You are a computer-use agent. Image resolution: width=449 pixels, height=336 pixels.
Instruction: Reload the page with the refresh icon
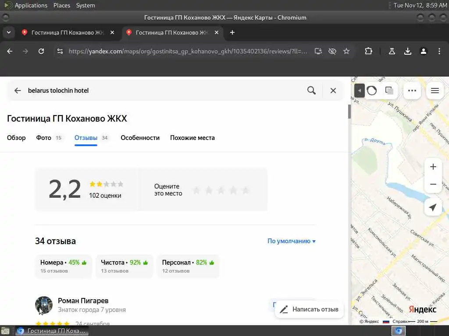[41, 51]
